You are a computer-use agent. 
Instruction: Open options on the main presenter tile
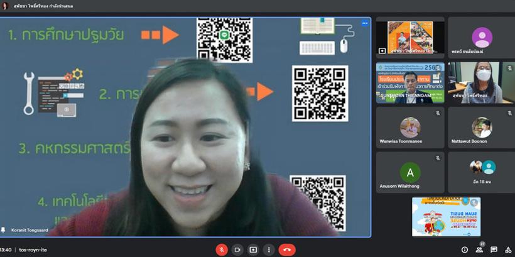(364, 23)
